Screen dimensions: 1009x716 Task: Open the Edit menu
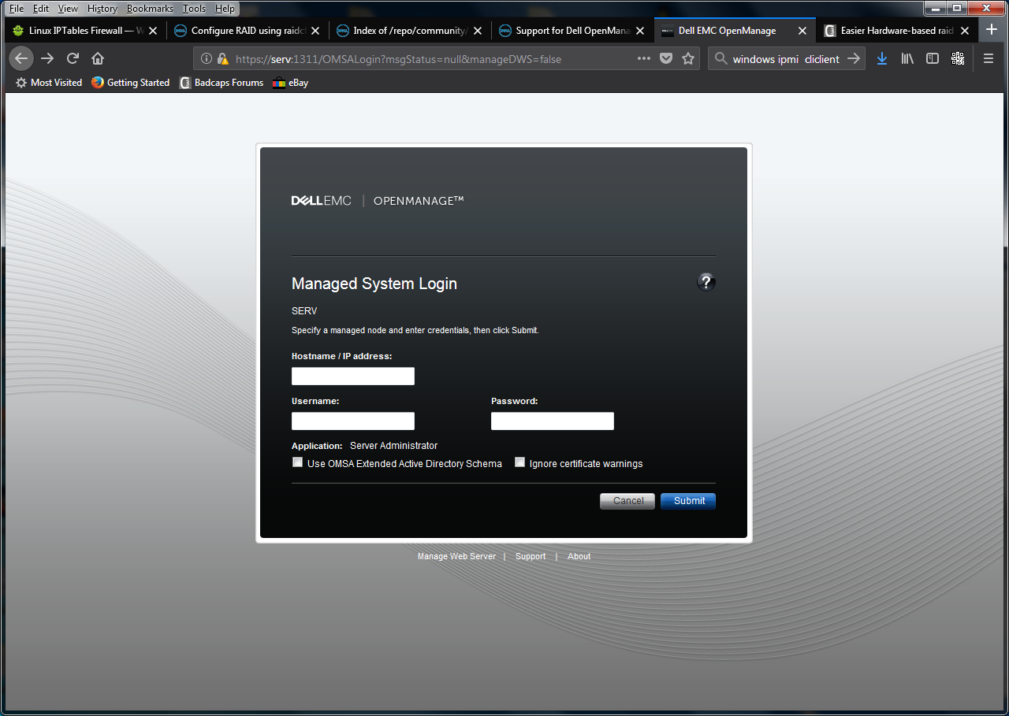tap(41, 9)
